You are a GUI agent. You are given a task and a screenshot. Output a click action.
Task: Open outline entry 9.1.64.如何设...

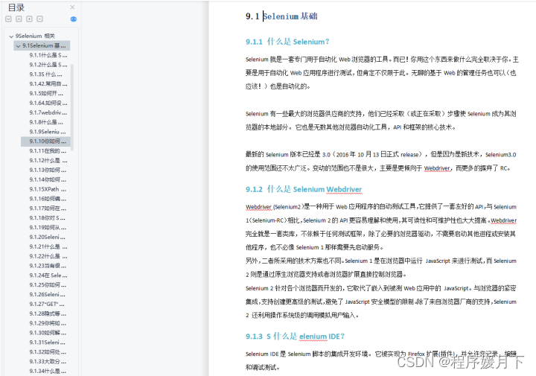48,103
